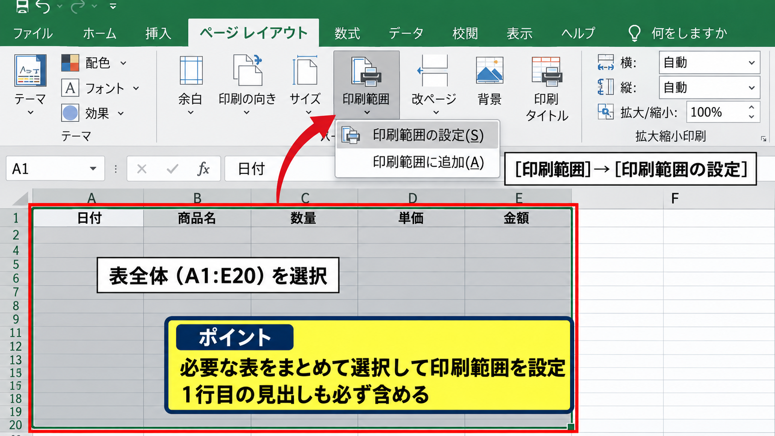Open 印刷の向き orientation options

(248, 85)
